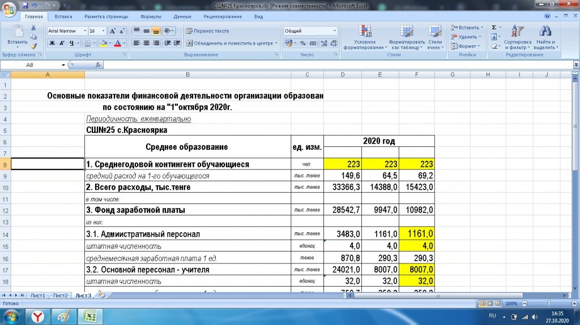Adjust the zoom slider
The image size is (580, 325).
(x=549, y=304)
